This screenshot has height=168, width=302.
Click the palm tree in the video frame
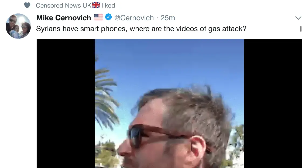pyautogui.click(x=106, y=96)
